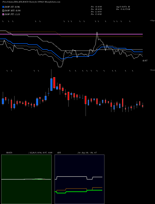Click the ADX panel heading
The width and height of the screenshot is (155, 204).
tap(59, 153)
